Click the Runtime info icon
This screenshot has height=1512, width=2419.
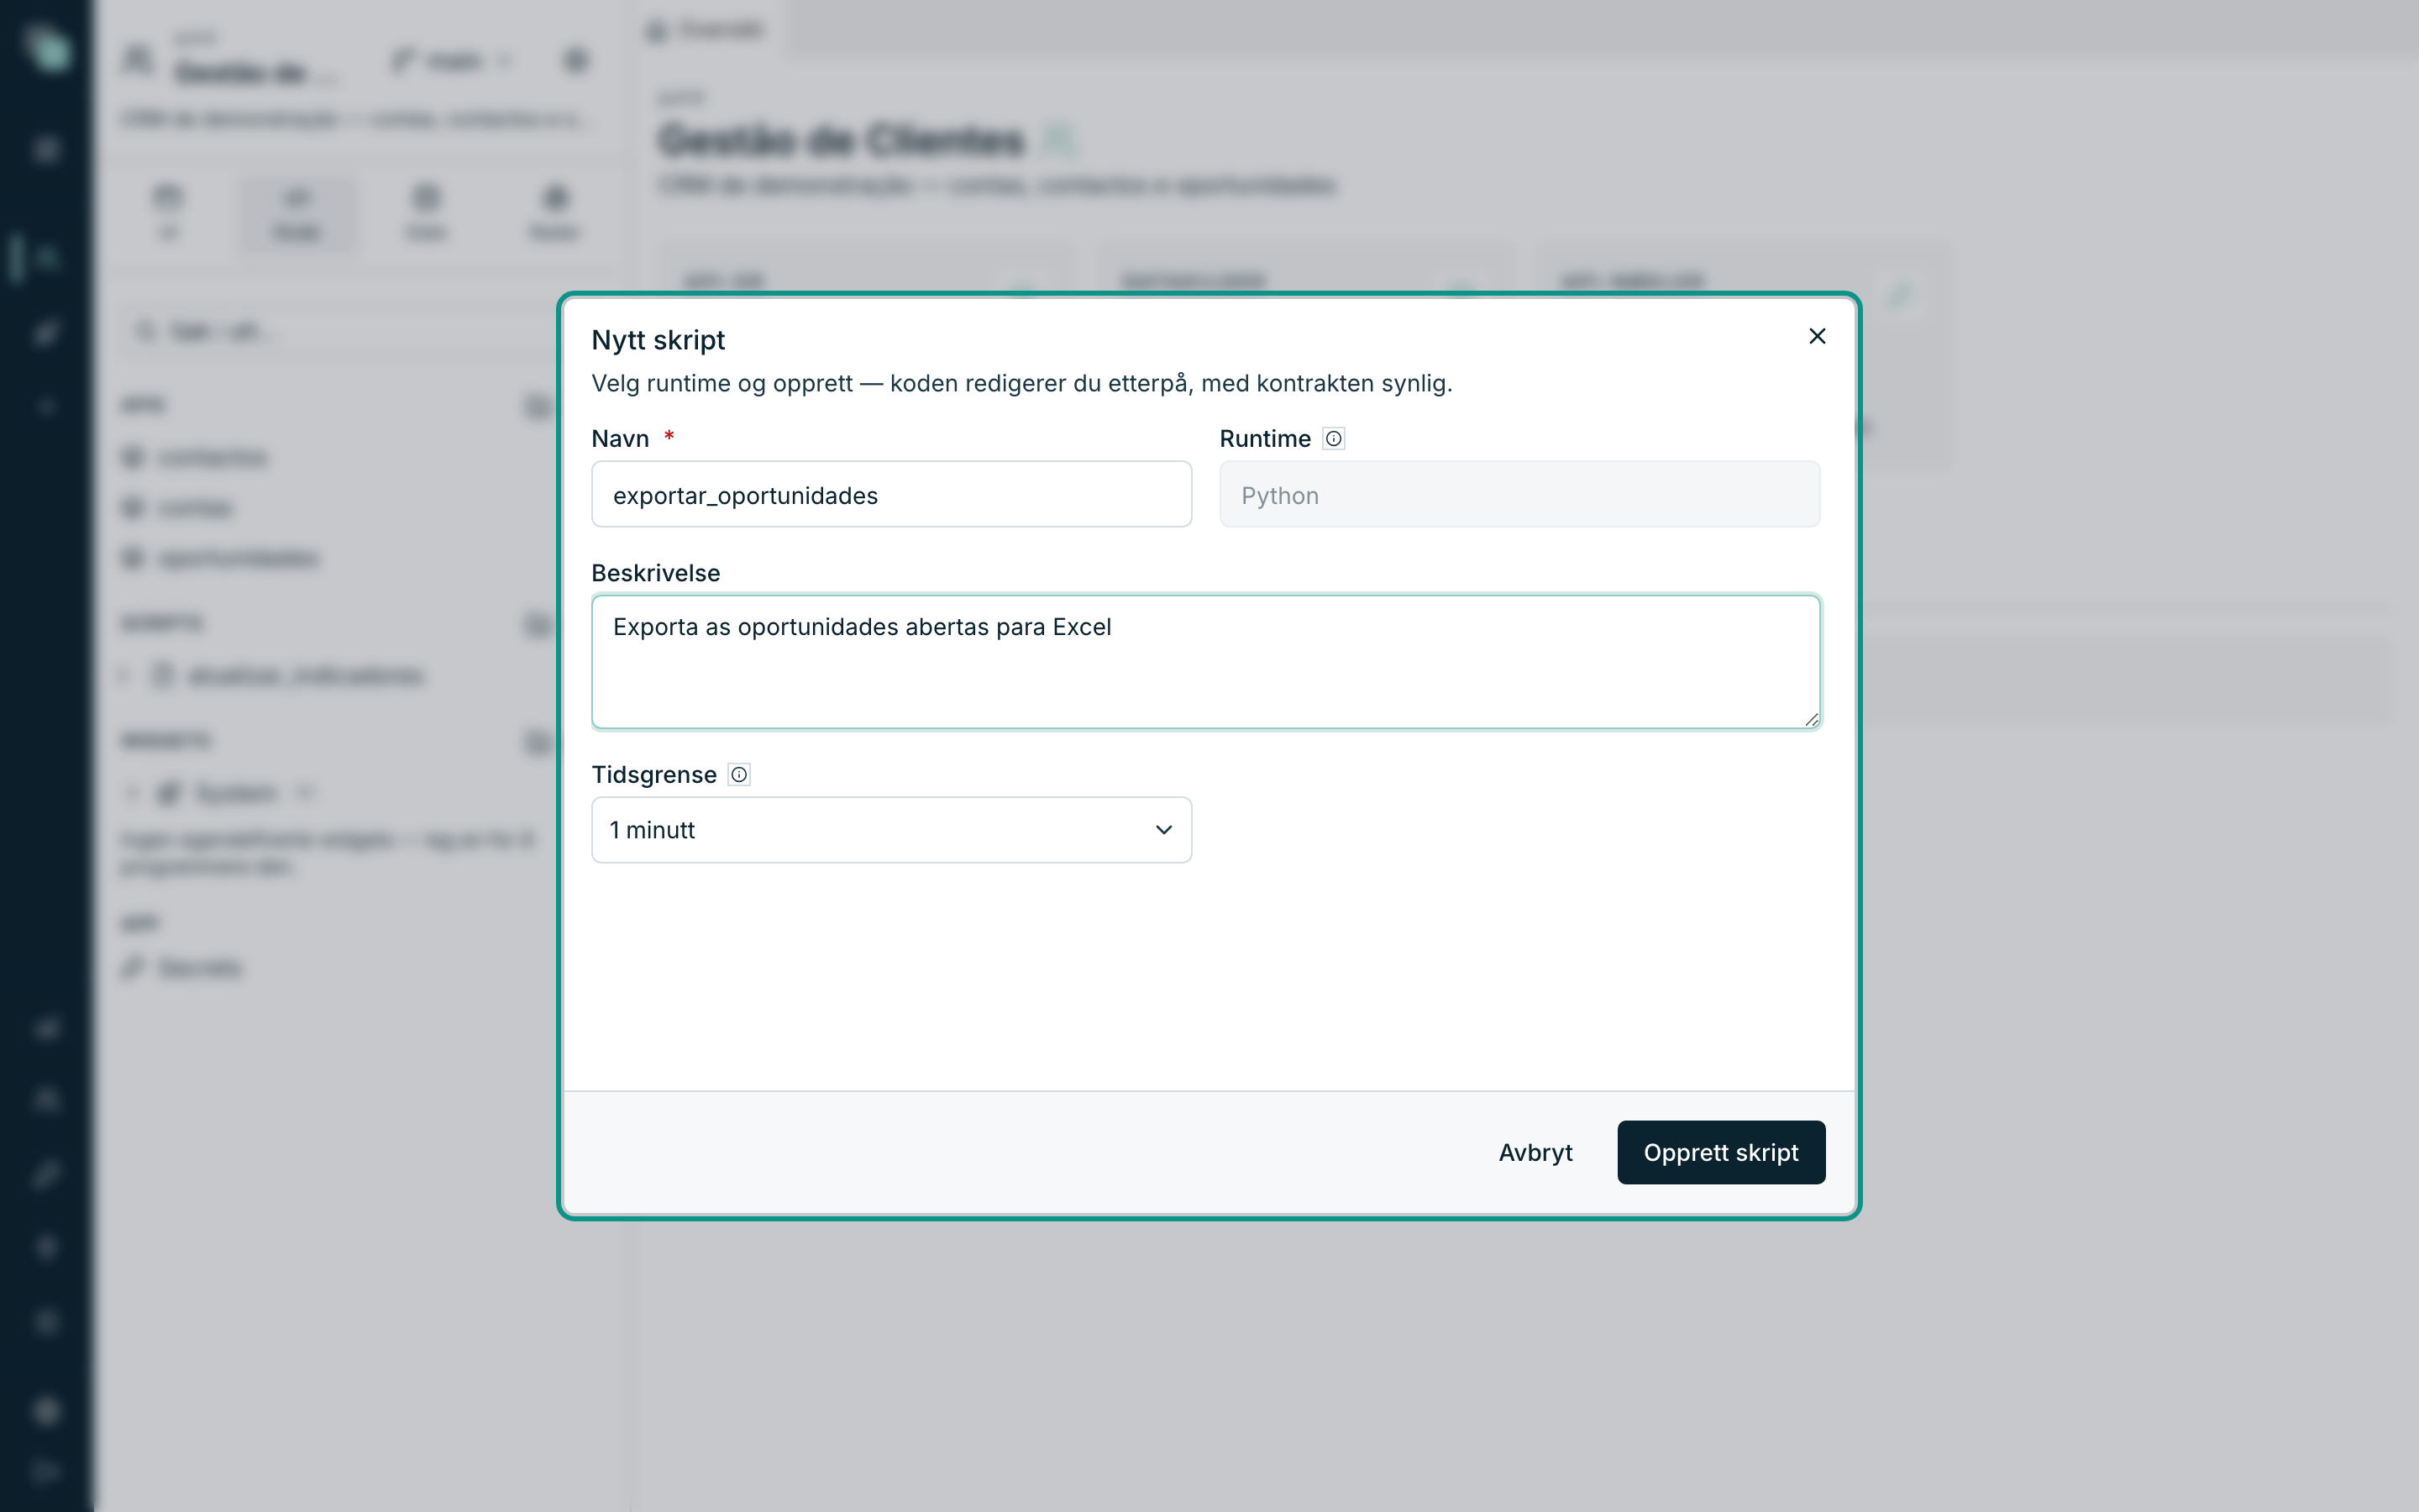click(1334, 439)
